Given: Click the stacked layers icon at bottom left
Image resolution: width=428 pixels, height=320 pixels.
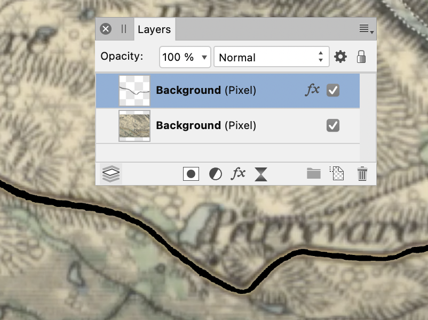Looking at the screenshot, I should [110, 173].
